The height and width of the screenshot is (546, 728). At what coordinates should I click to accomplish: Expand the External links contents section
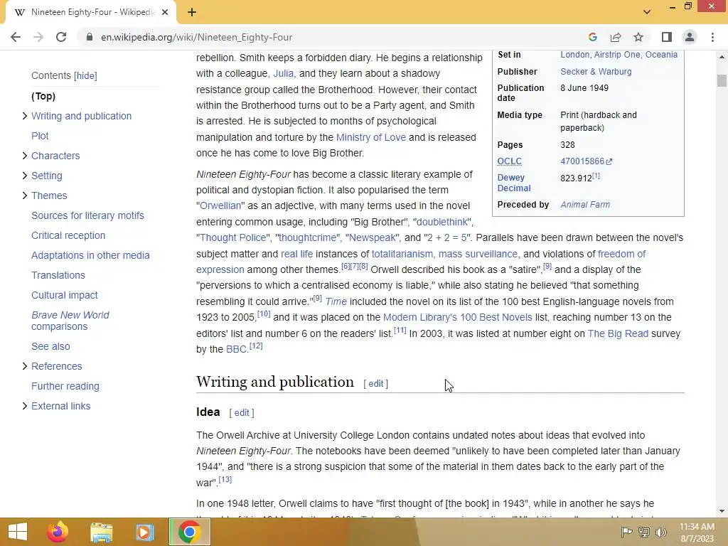[x=25, y=406]
